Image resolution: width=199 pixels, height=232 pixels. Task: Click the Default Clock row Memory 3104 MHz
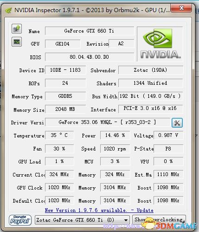[x=115, y=200]
